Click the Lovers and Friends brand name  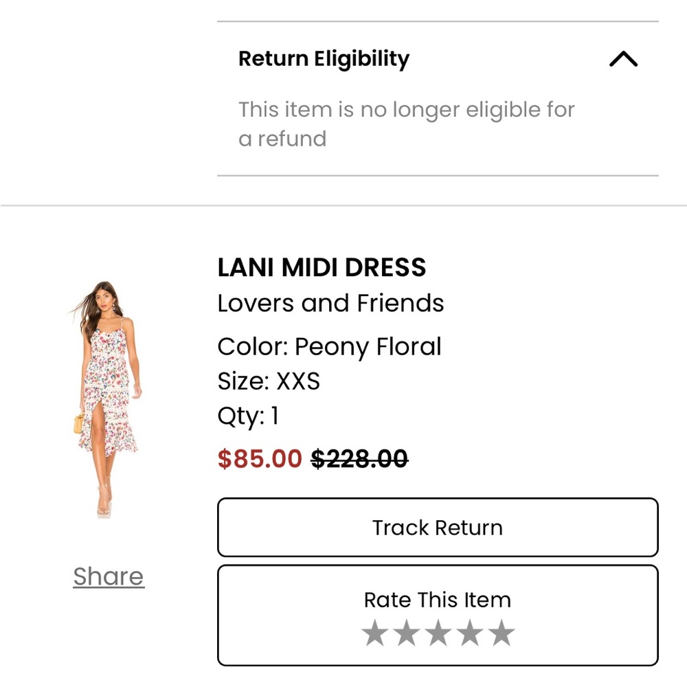click(330, 302)
